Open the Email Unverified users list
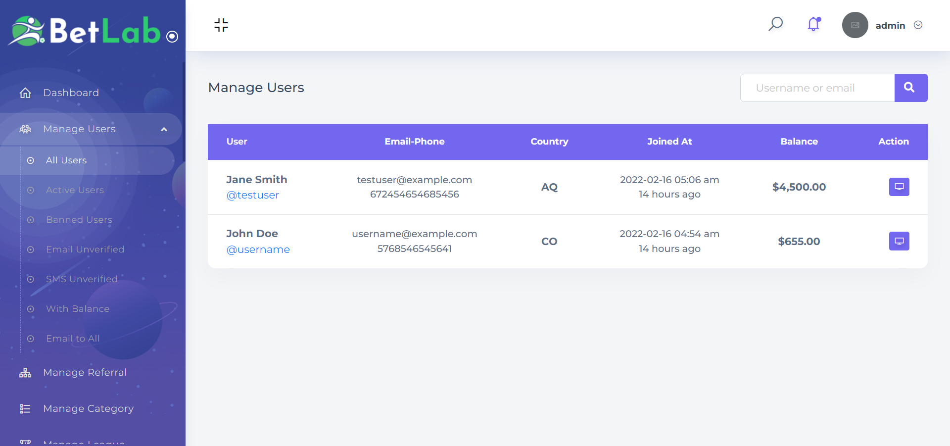Viewport: 950px width, 446px height. pos(85,249)
